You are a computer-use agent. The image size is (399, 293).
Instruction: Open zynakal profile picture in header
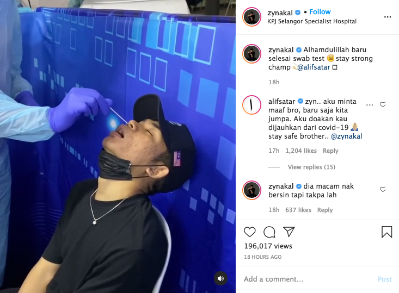(251, 17)
